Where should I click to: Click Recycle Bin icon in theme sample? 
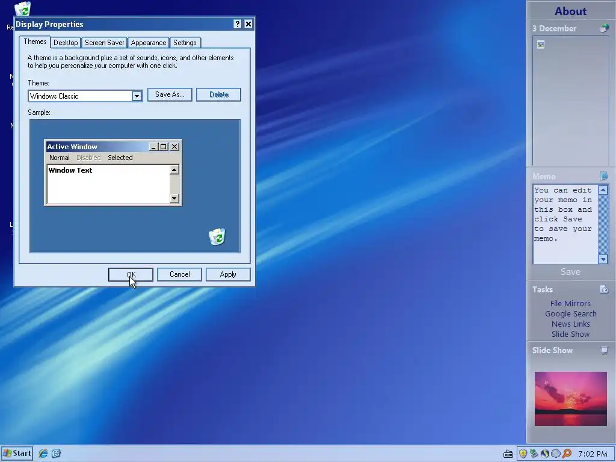click(x=217, y=236)
